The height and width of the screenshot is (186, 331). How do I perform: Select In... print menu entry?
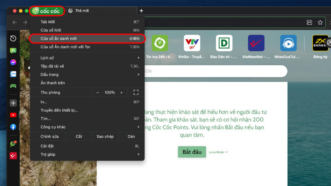[87, 102]
